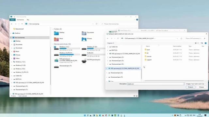Image resolution: width=209 pixels, height=117 pixels.
Task: Click the Открыть button
Action: (x=190, y=87)
